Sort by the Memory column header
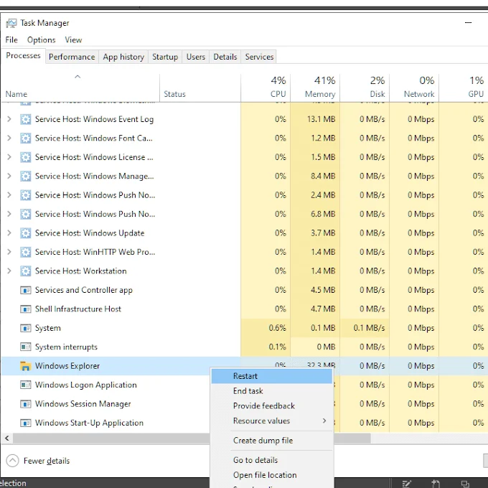The width and height of the screenshot is (488, 488). [315, 88]
